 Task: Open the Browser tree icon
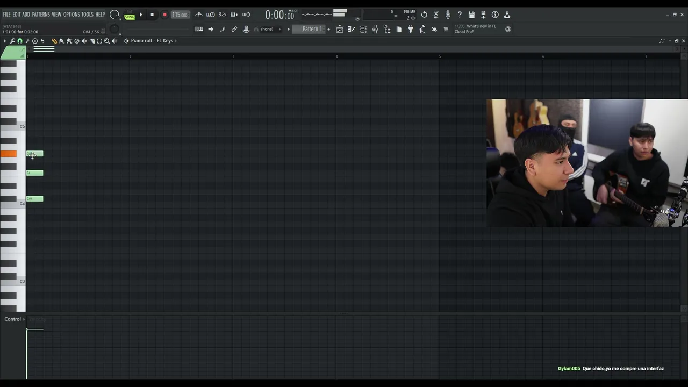point(387,29)
